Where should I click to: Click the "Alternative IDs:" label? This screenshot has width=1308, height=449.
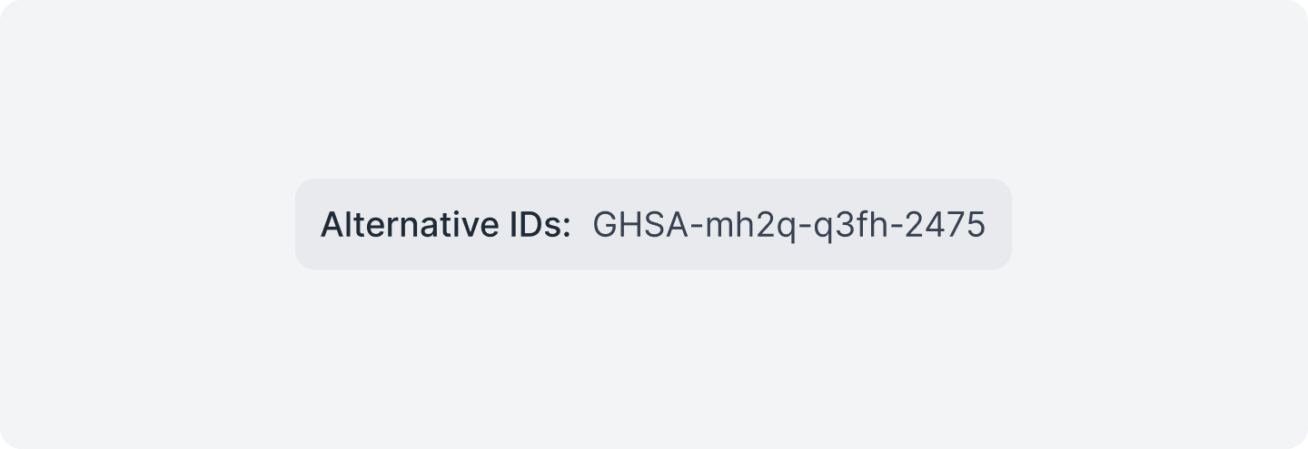tap(445, 225)
